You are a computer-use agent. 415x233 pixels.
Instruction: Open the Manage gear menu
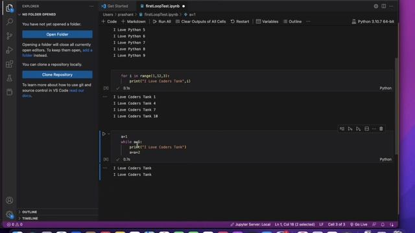(x=10, y=214)
